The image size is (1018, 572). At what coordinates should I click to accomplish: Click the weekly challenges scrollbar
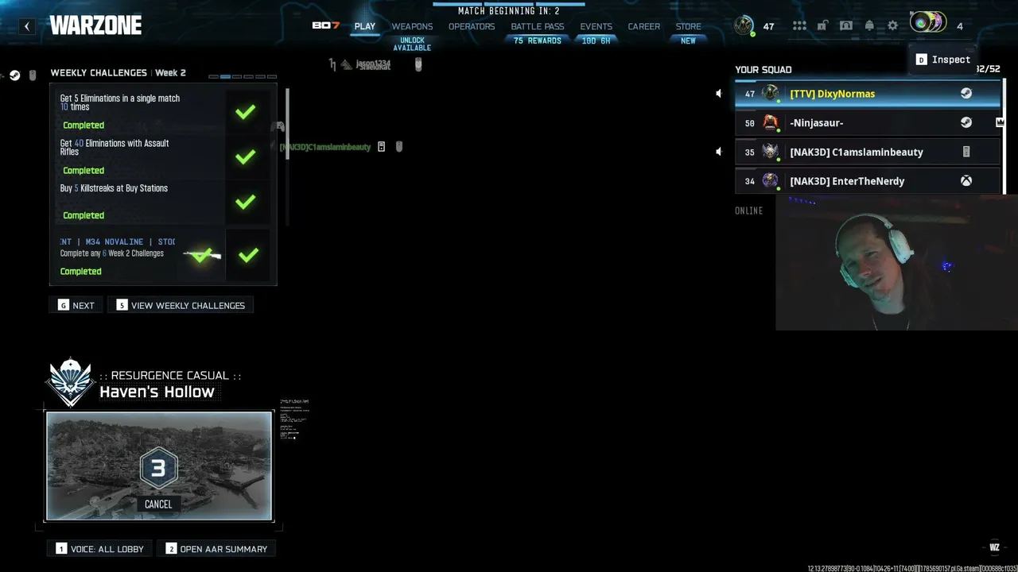pyautogui.click(x=287, y=123)
